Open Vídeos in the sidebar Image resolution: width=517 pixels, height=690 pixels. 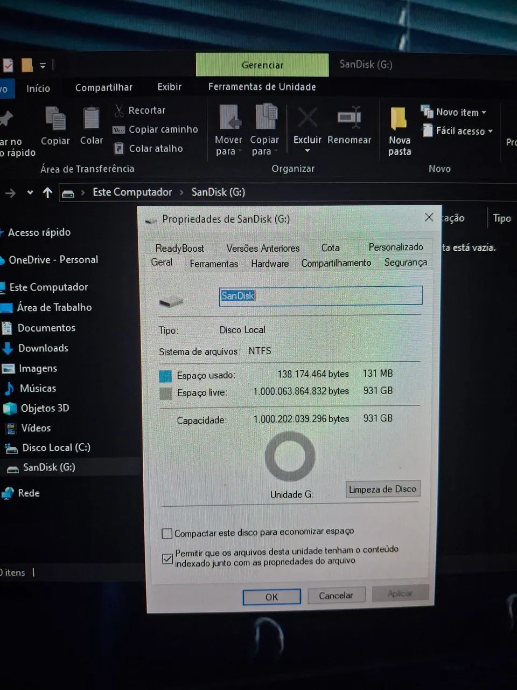(36, 428)
